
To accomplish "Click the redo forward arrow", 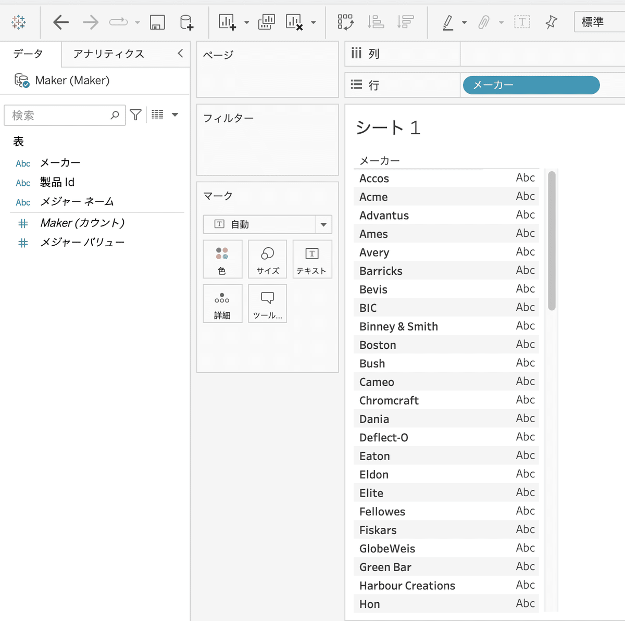I will [x=91, y=22].
